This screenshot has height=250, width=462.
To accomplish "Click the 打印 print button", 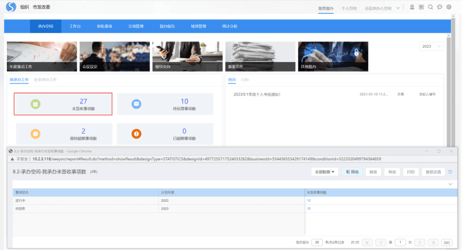I will [x=411, y=172].
